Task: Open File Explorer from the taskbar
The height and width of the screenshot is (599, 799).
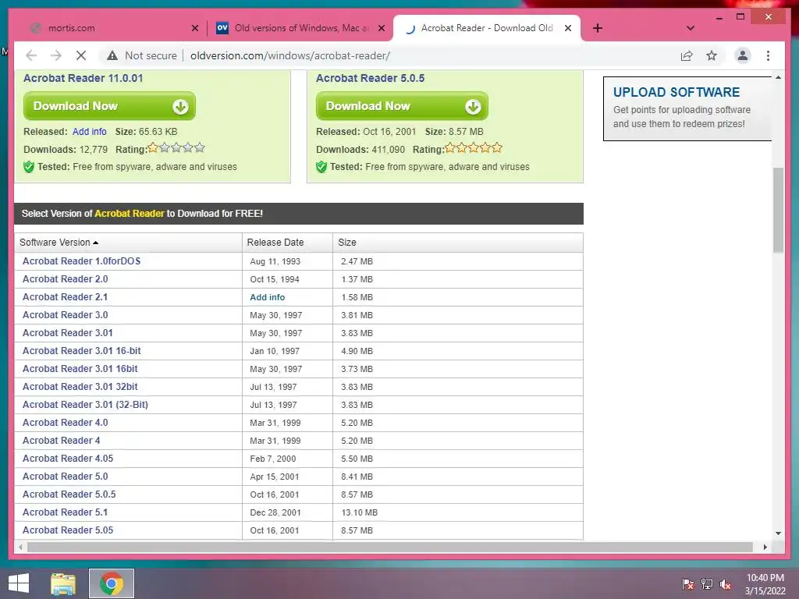Action: 63,583
